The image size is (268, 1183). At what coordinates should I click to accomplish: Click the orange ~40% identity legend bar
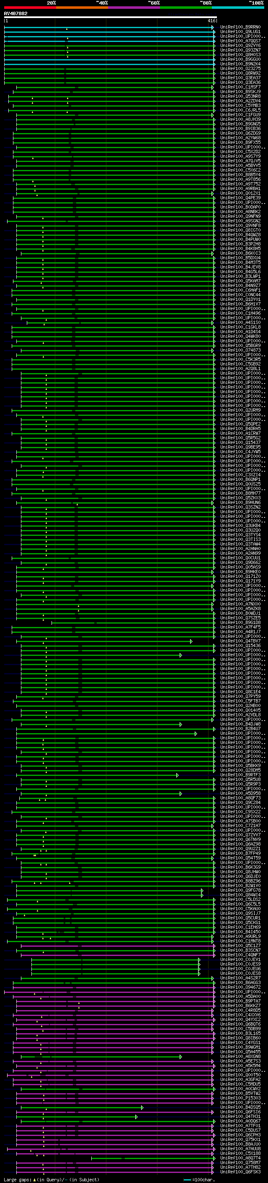[x=82, y=8]
